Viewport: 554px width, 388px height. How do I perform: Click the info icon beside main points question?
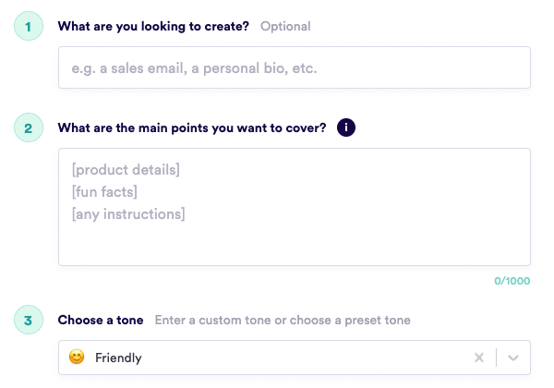(x=346, y=127)
